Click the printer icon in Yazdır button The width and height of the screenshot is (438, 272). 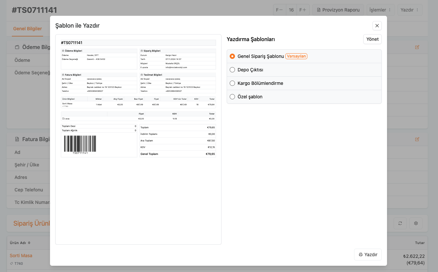click(361, 255)
